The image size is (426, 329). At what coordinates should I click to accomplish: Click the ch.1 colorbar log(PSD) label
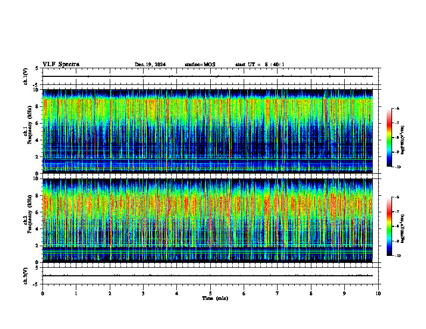pos(403,140)
